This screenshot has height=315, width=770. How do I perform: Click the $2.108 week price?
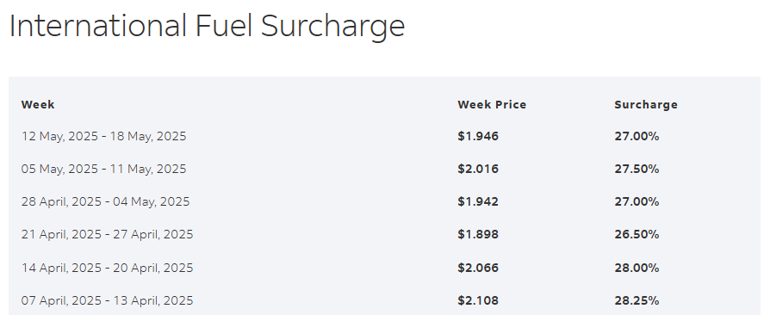click(478, 300)
